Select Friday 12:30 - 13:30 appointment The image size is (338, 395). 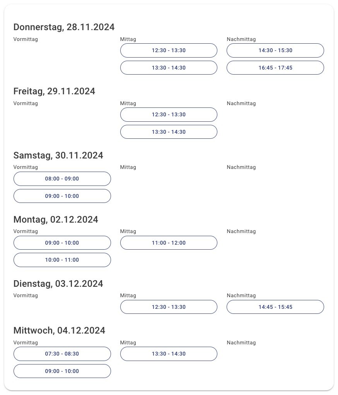click(169, 114)
